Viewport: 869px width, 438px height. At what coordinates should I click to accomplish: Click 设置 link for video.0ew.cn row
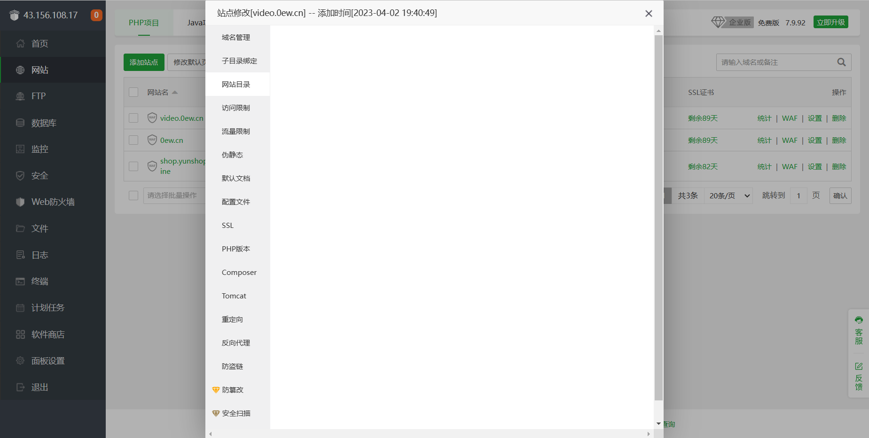click(x=814, y=118)
